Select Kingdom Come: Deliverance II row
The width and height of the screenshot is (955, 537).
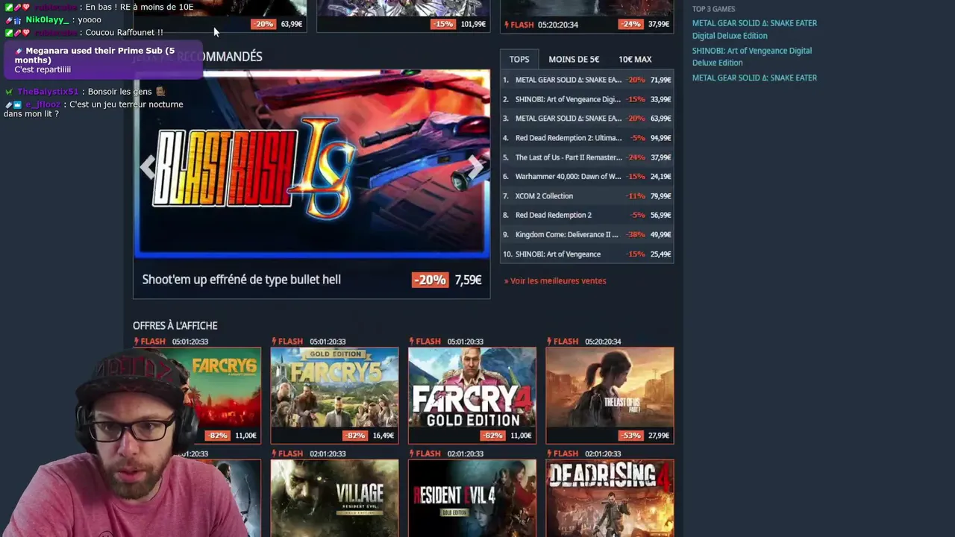(587, 235)
